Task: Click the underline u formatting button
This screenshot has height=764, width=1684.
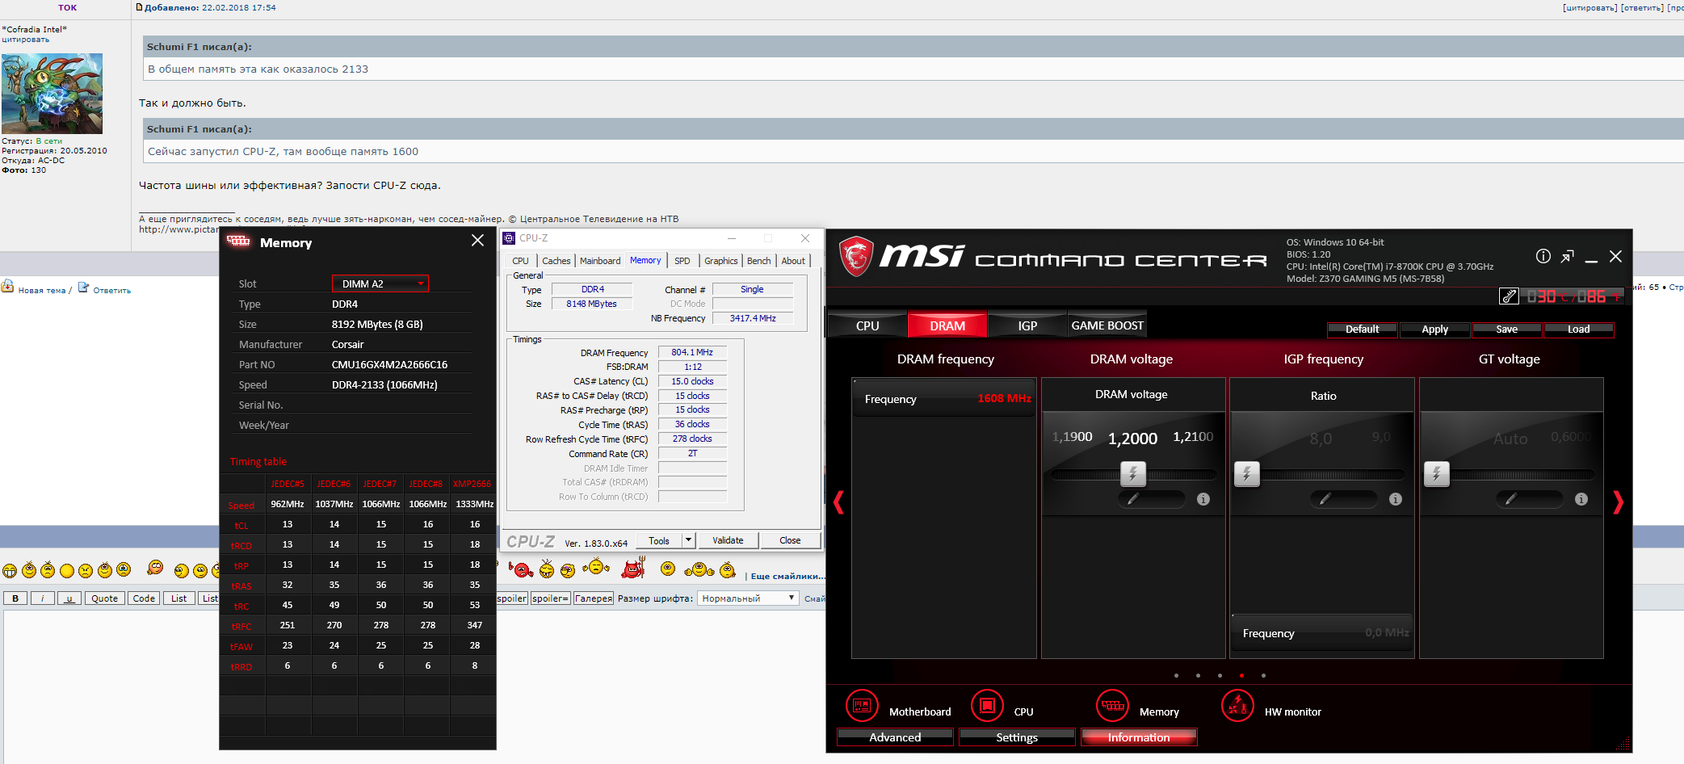Action: pyautogui.click(x=69, y=598)
